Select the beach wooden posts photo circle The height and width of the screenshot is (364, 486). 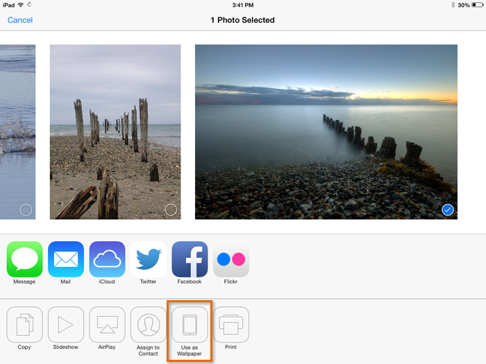click(x=171, y=210)
